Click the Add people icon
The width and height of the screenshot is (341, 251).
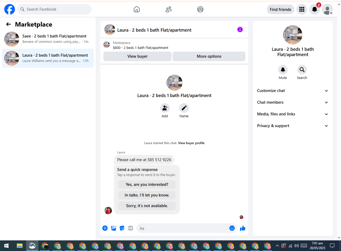pos(165,108)
